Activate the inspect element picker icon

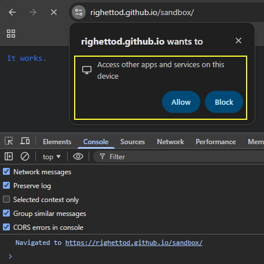tap(9, 141)
